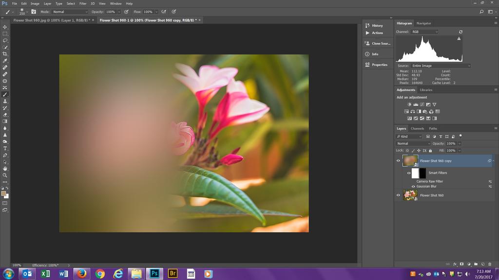This screenshot has width=499, height=280.
Task: Open the Clone Source panel
Action: [x=377, y=44]
